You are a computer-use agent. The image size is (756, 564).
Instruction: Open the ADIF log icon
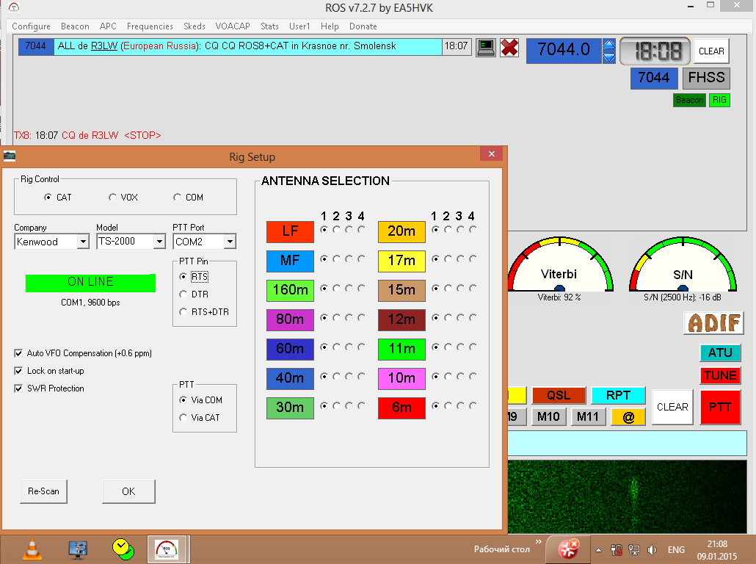click(713, 323)
